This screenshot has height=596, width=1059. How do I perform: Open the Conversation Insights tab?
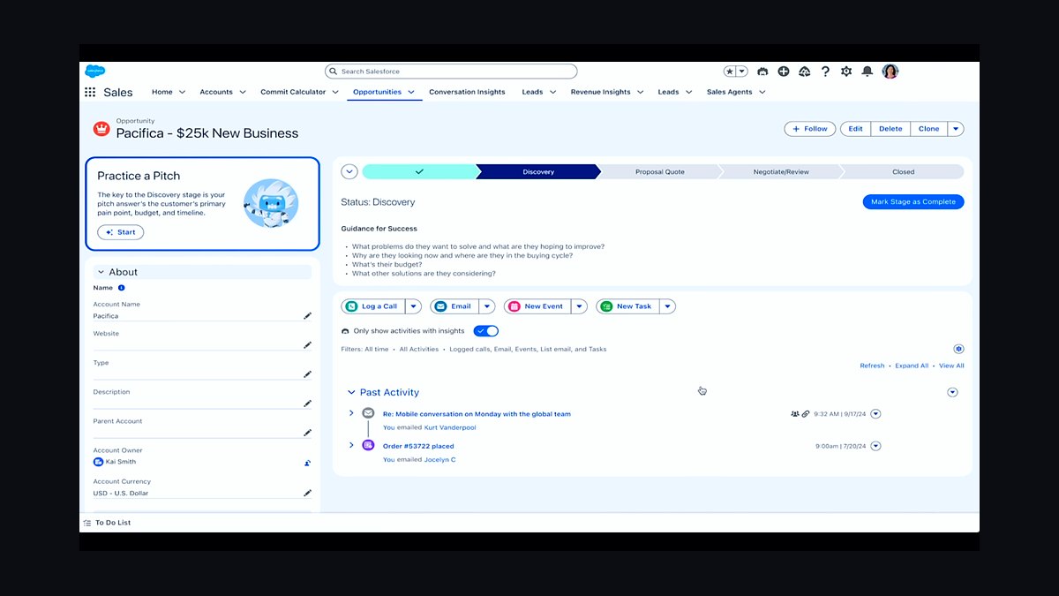point(467,92)
